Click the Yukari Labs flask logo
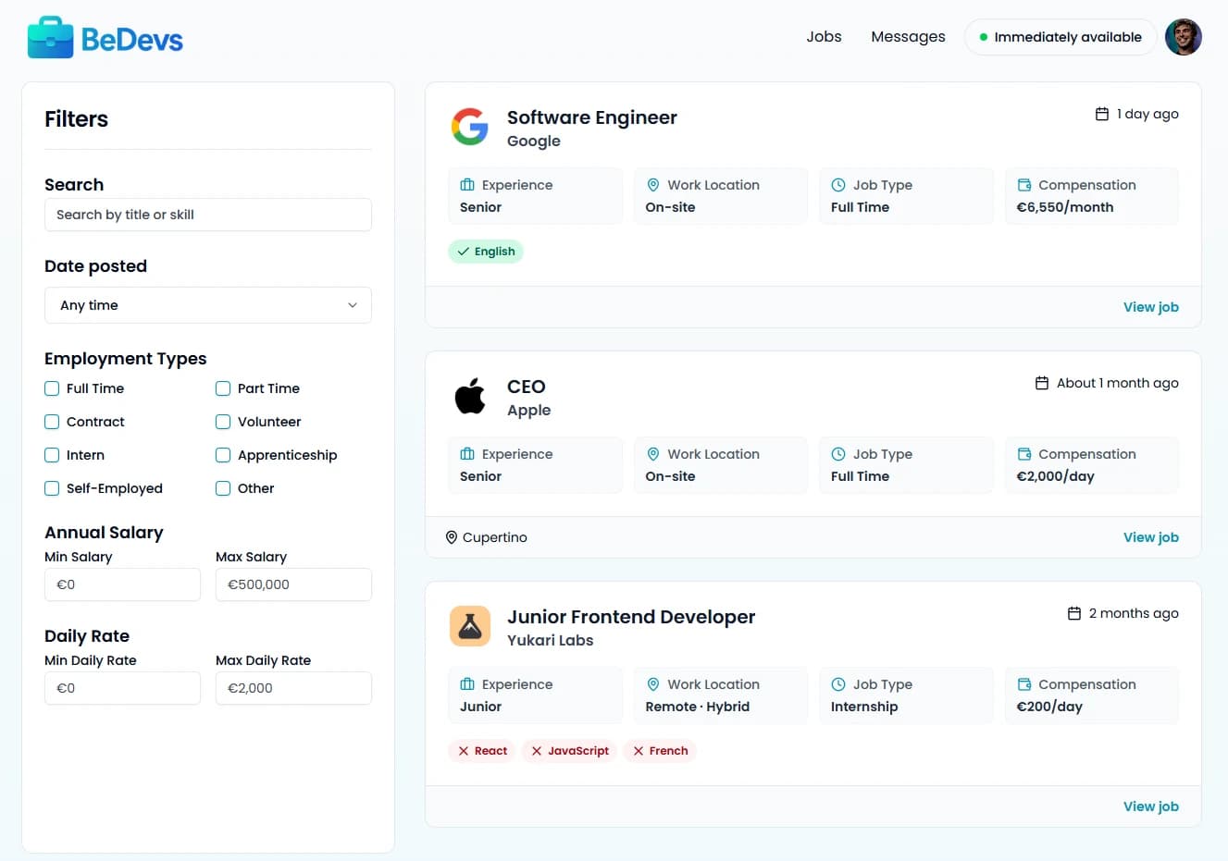The image size is (1228, 861). pyautogui.click(x=470, y=626)
